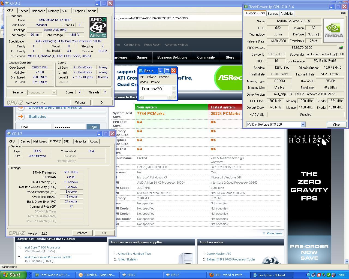349x279 pixels.
Task: Open Business Solutions navigation link
Action: click(172, 57)
